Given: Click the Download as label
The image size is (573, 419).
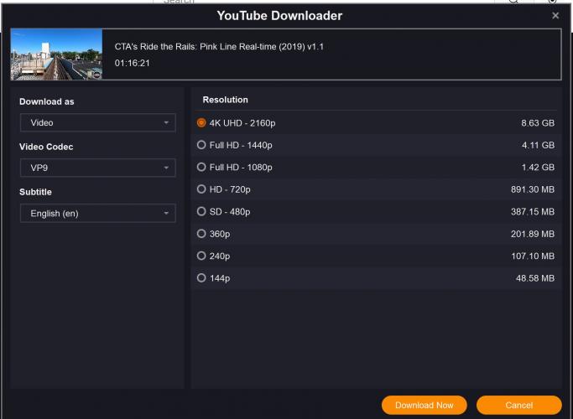Looking at the screenshot, I should [47, 101].
